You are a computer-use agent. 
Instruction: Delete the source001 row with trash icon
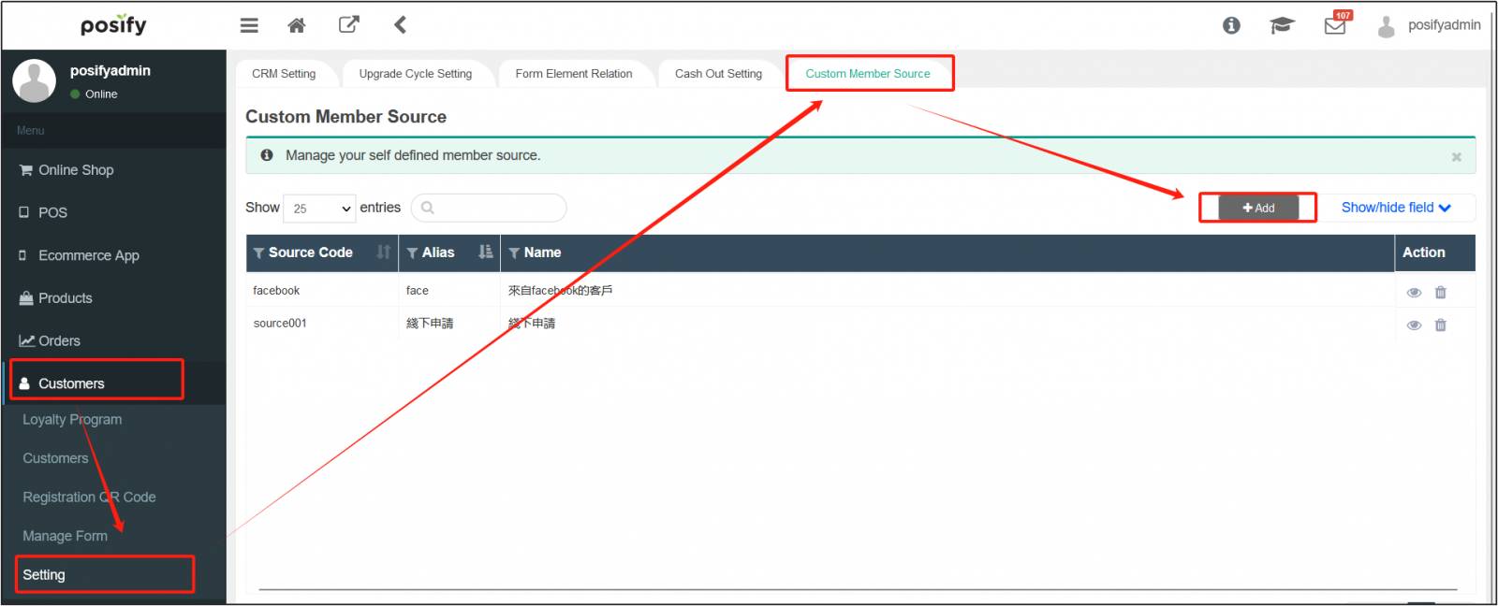(x=1441, y=325)
